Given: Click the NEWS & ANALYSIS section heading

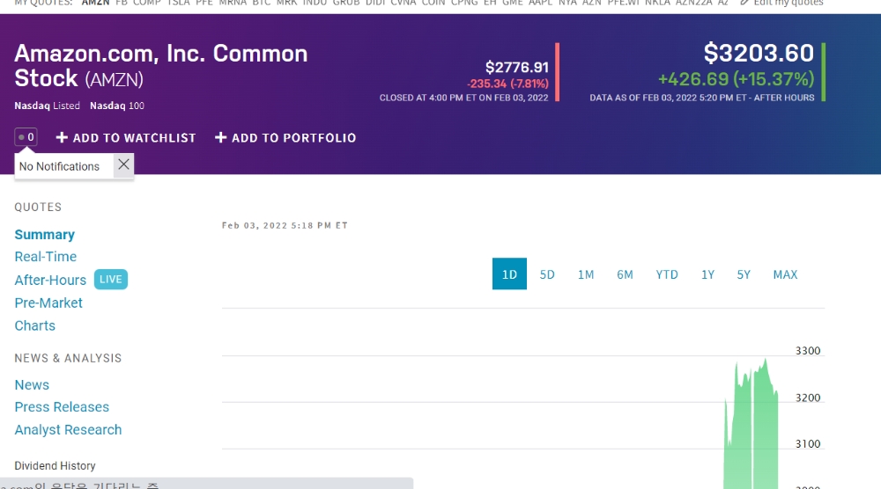Looking at the screenshot, I should [x=68, y=358].
